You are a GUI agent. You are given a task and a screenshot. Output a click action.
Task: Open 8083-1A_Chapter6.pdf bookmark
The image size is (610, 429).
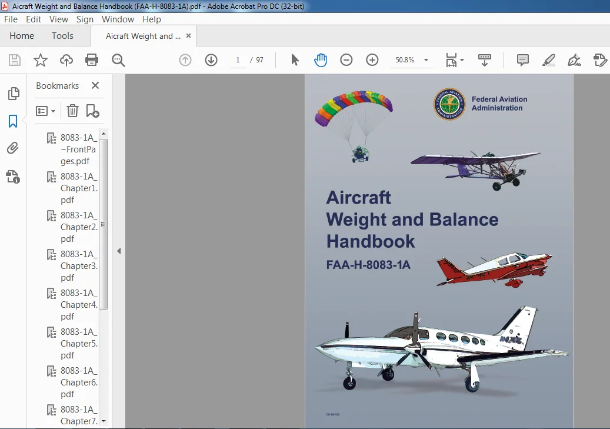click(79, 383)
